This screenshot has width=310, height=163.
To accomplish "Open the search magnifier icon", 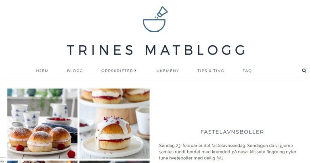I will [x=304, y=71].
